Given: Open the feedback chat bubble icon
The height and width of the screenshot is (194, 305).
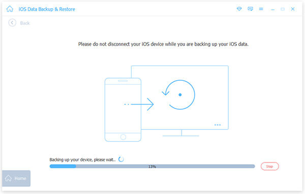Looking at the screenshot, I should [250, 9].
